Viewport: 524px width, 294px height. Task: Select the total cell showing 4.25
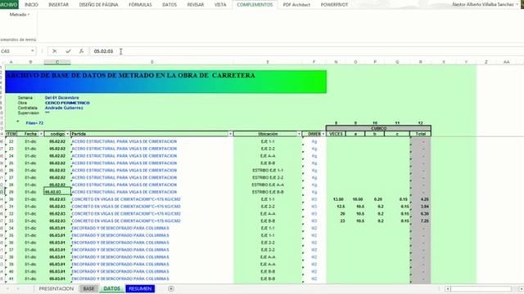click(420, 199)
